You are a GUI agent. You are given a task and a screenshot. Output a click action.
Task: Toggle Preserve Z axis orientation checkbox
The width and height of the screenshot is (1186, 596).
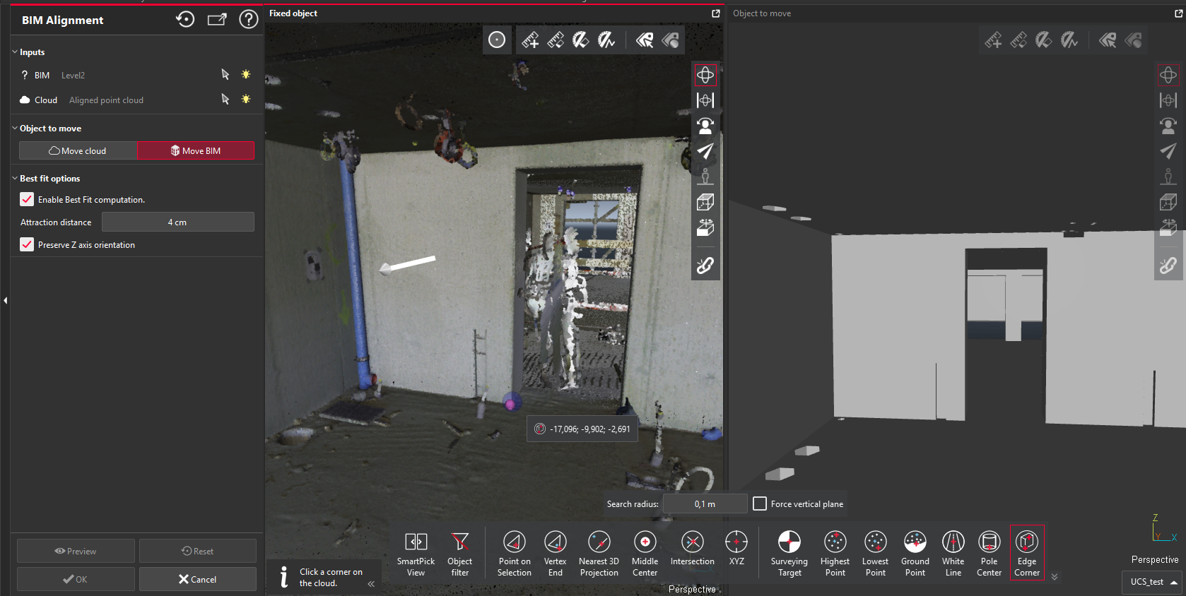27,245
